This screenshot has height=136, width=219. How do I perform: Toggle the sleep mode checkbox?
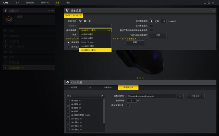pos(152,21)
